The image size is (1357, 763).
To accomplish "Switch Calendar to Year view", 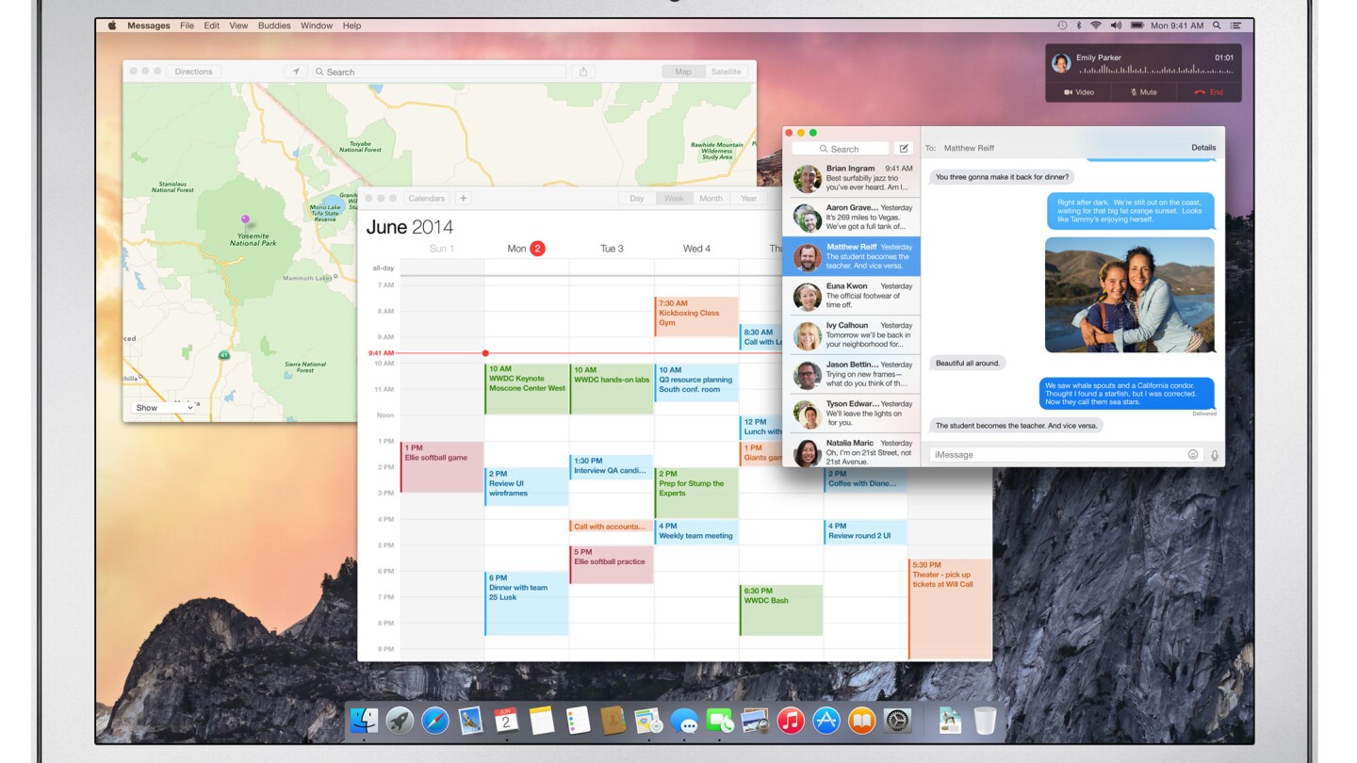I will click(x=748, y=199).
